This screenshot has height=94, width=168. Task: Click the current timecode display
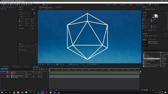(4, 69)
